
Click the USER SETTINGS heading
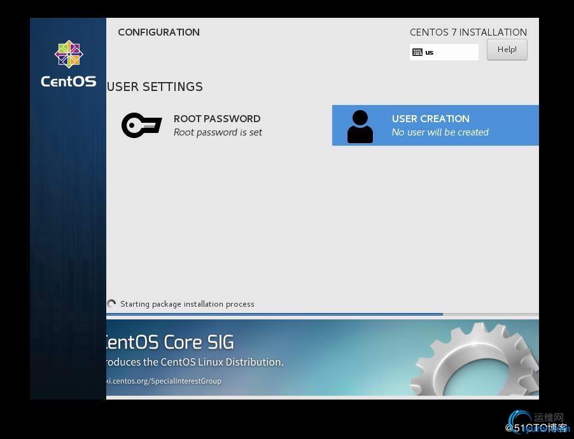point(155,87)
